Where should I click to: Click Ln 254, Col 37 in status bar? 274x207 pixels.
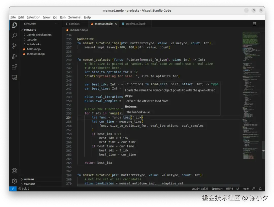pyautogui.click(x=200, y=189)
